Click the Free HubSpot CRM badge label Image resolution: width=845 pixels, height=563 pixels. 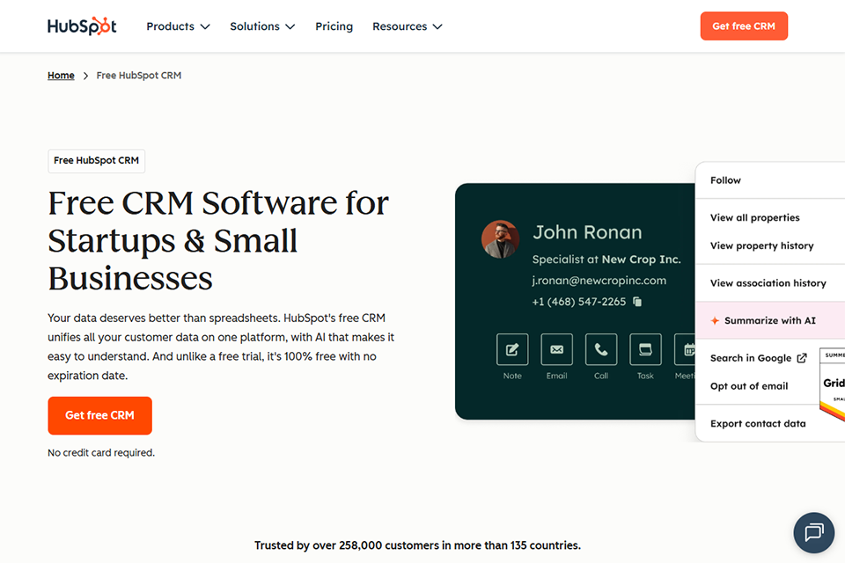tap(97, 161)
